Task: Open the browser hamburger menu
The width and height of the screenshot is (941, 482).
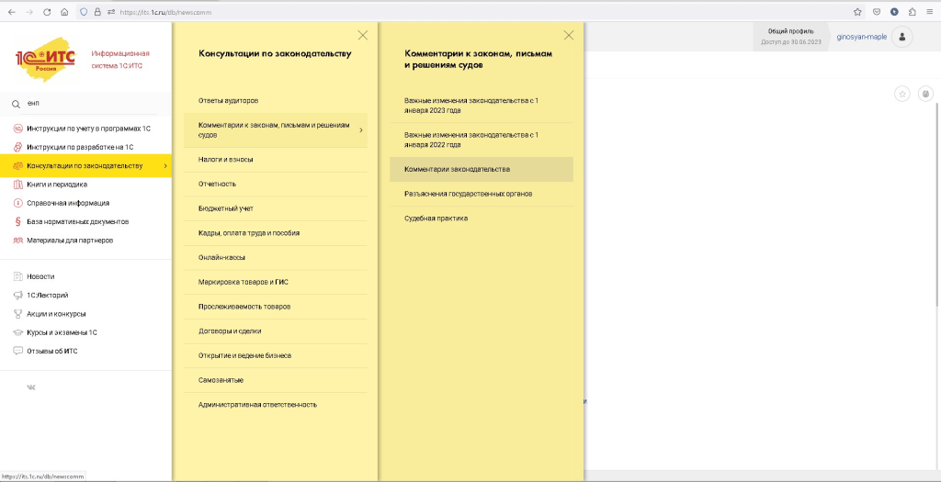Action: click(x=930, y=11)
